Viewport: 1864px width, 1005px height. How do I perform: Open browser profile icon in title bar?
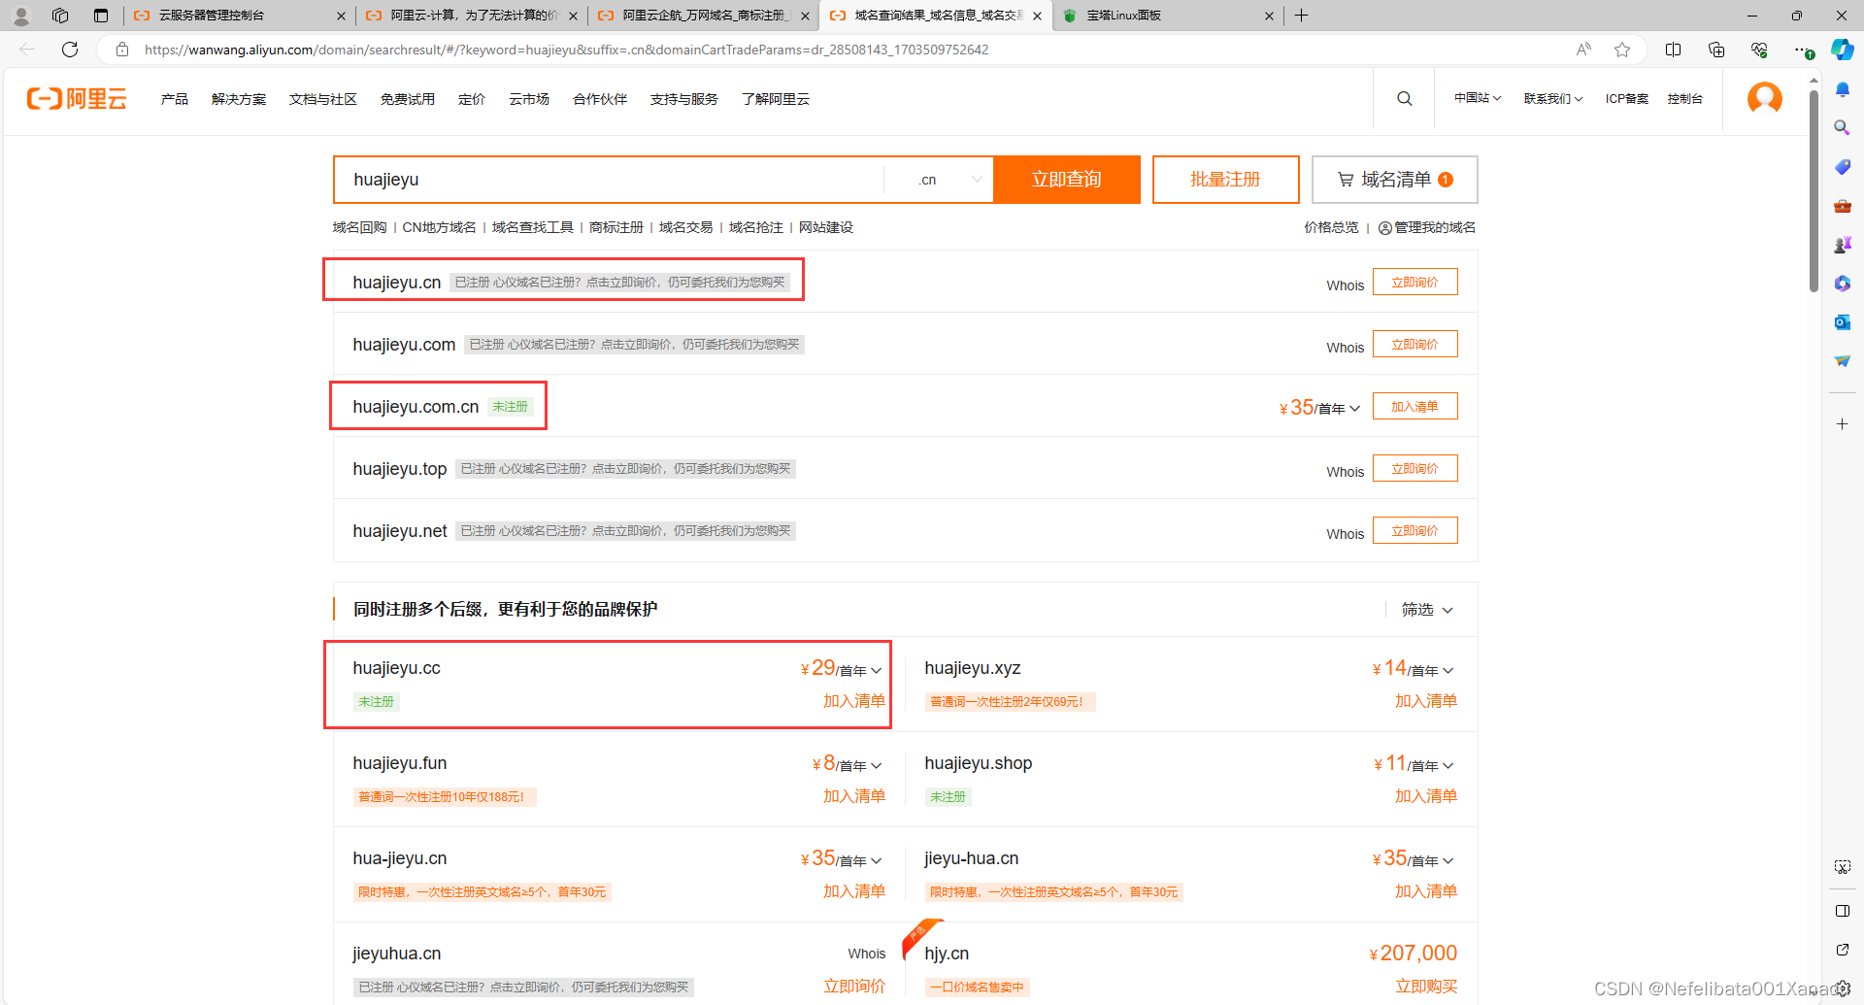[x=20, y=16]
